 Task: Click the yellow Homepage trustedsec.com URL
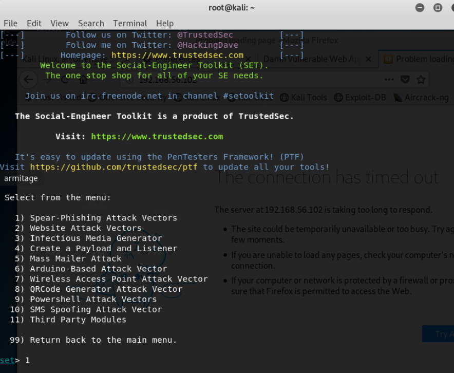[177, 55]
